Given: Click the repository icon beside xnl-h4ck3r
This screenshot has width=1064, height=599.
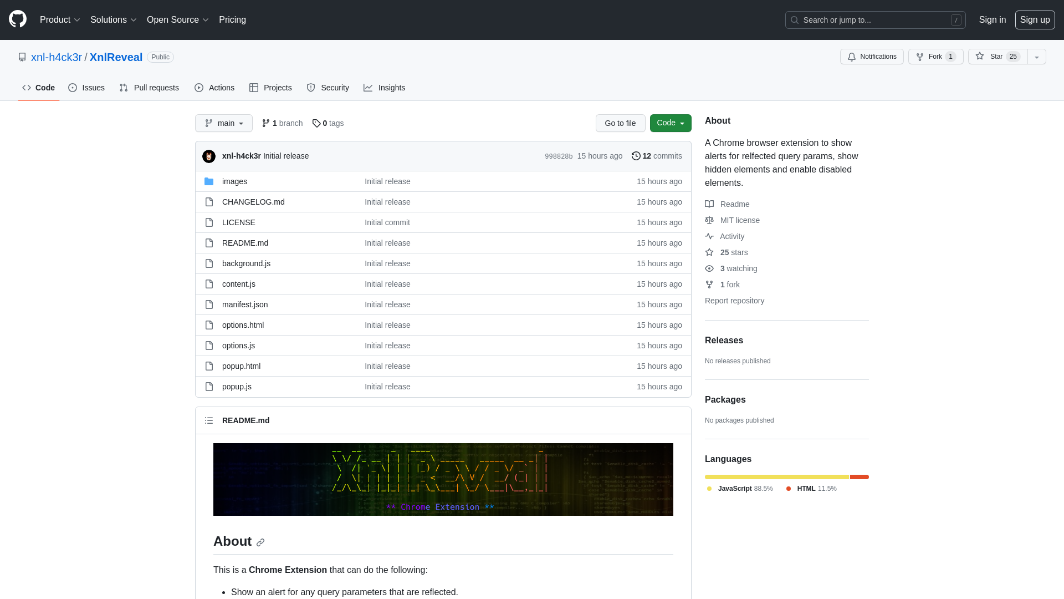Looking at the screenshot, I should (x=22, y=57).
